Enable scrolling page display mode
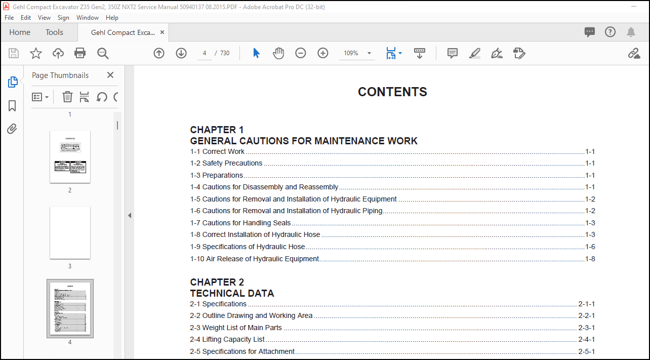Viewport: 650px width, 360px height. click(x=420, y=53)
